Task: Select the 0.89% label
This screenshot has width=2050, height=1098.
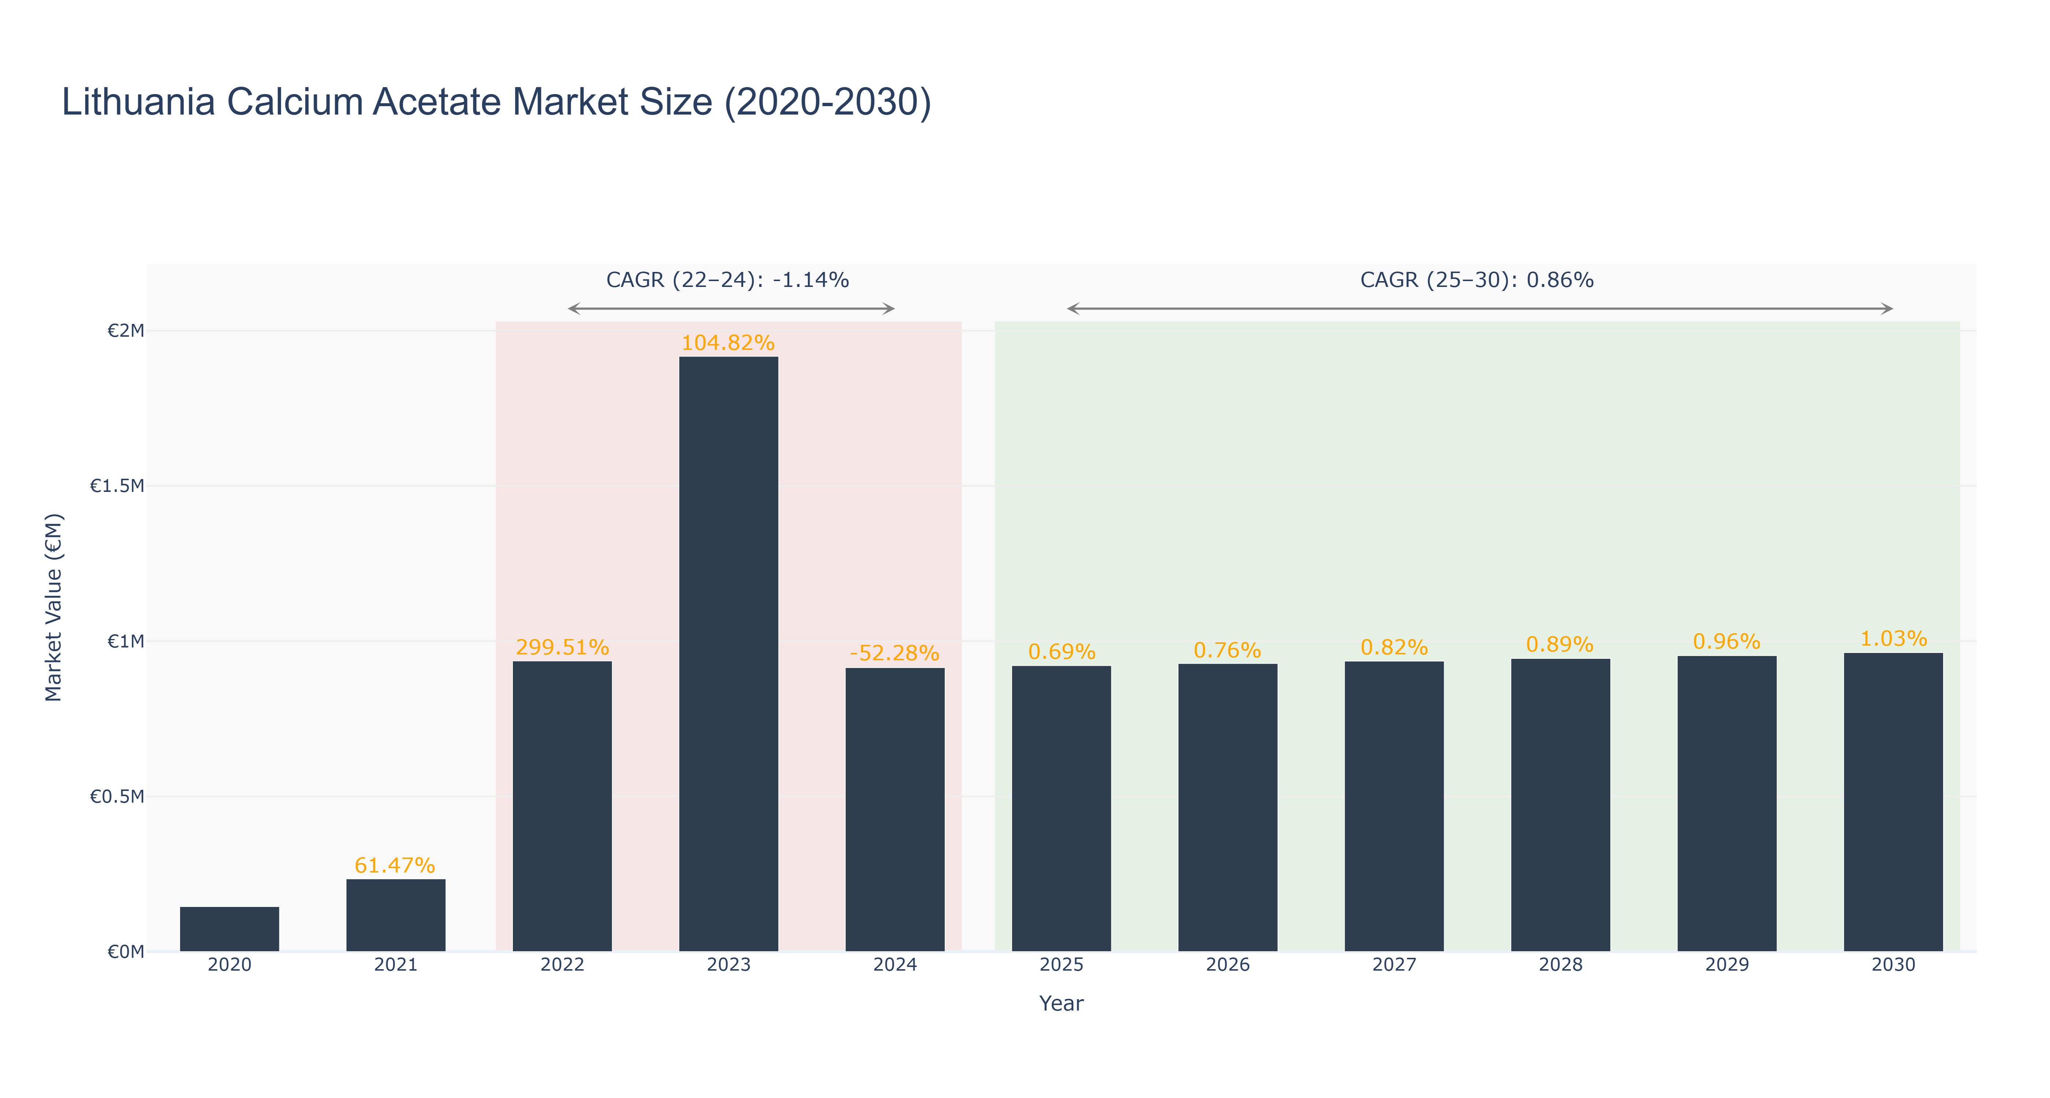Action: pyautogui.click(x=1559, y=645)
